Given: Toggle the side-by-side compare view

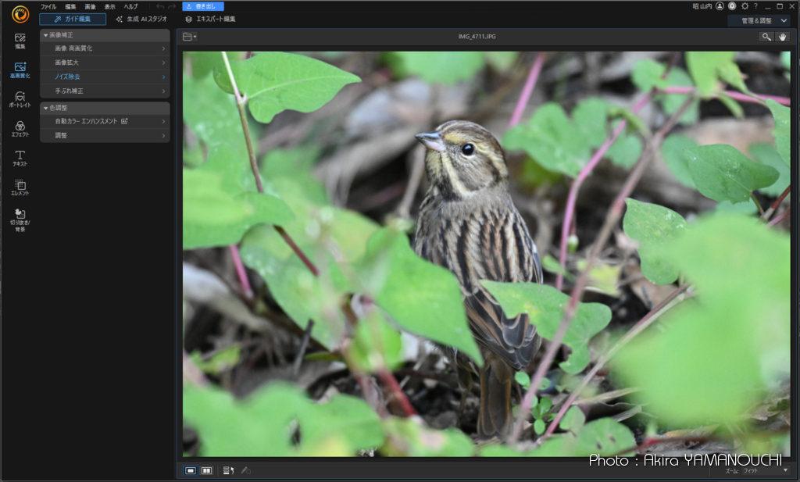Looking at the screenshot, I should point(206,470).
